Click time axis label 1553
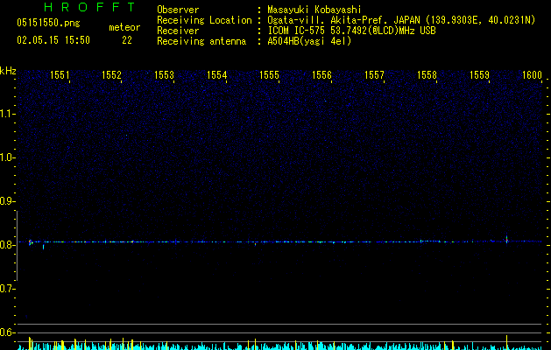The image size is (551, 350). point(164,75)
